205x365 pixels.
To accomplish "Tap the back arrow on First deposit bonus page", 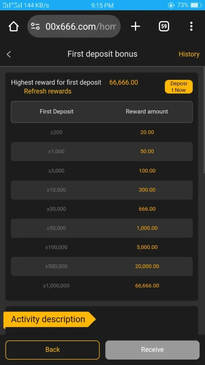I will (9, 54).
